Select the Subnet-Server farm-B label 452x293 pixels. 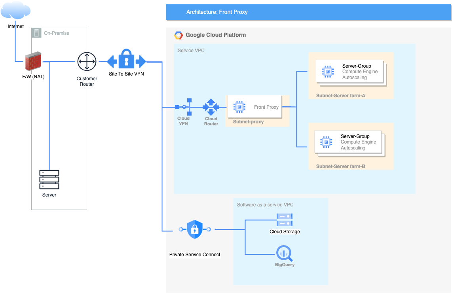tap(340, 166)
